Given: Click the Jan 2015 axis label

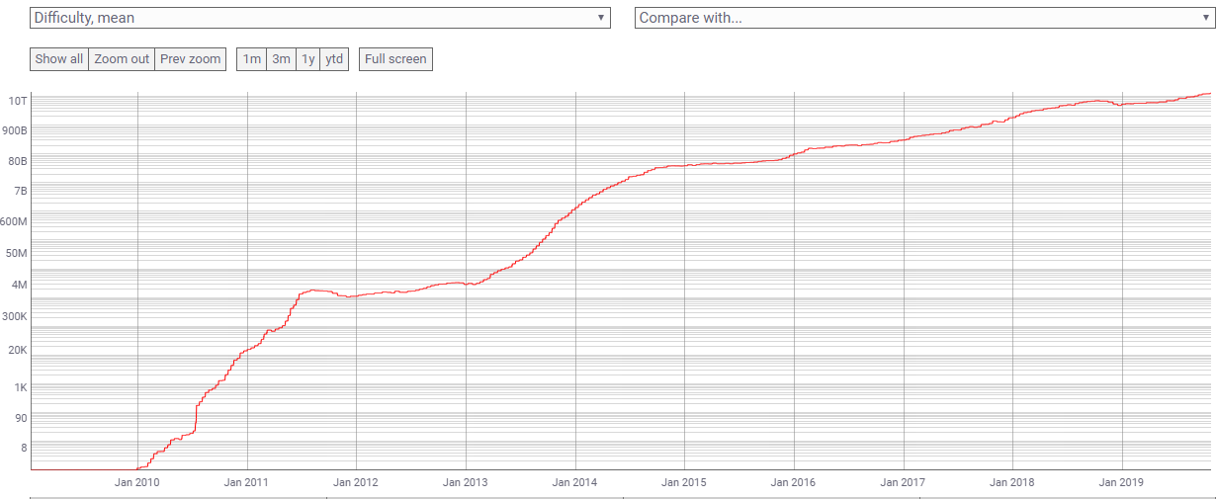Looking at the screenshot, I should (x=684, y=482).
